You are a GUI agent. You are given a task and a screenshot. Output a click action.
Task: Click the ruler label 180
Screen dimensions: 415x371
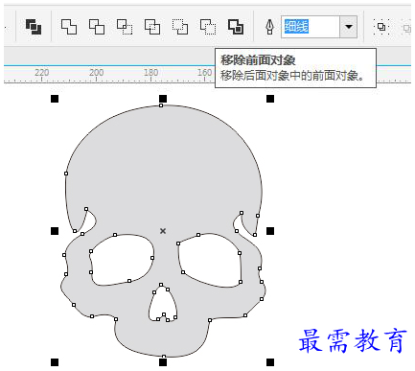[150, 73]
